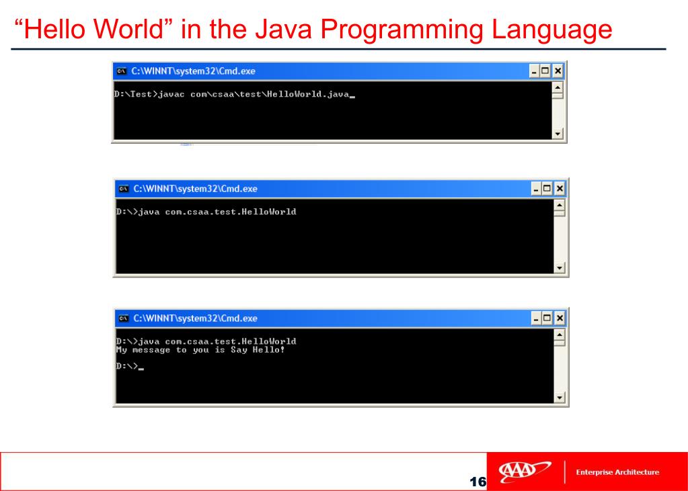Close the middle Cmd.exe window
Viewport: 688px width, 491px height.
559,189
